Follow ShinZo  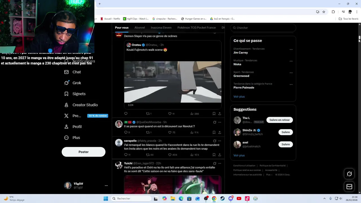(285, 132)
